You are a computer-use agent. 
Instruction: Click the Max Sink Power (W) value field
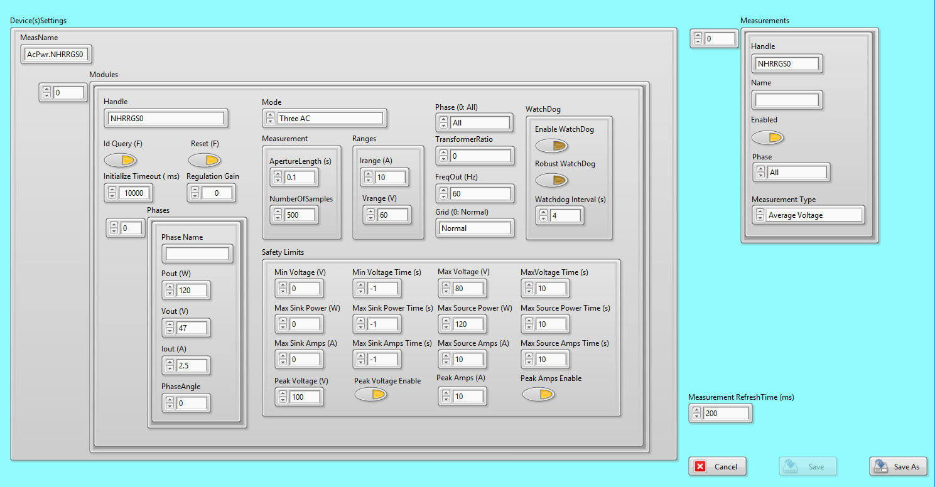click(x=305, y=324)
